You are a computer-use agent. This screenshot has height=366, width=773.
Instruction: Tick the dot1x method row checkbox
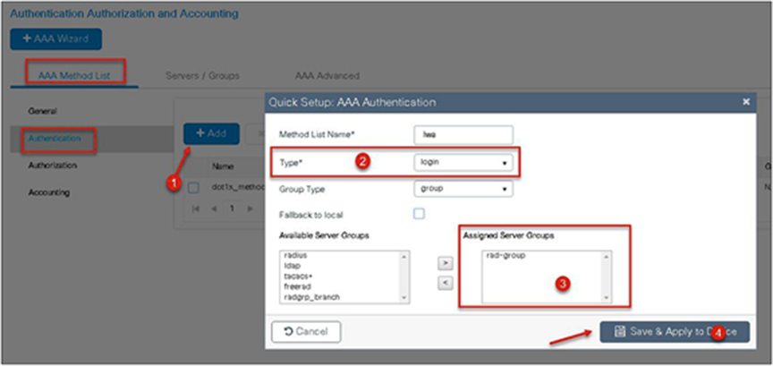[x=194, y=188]
